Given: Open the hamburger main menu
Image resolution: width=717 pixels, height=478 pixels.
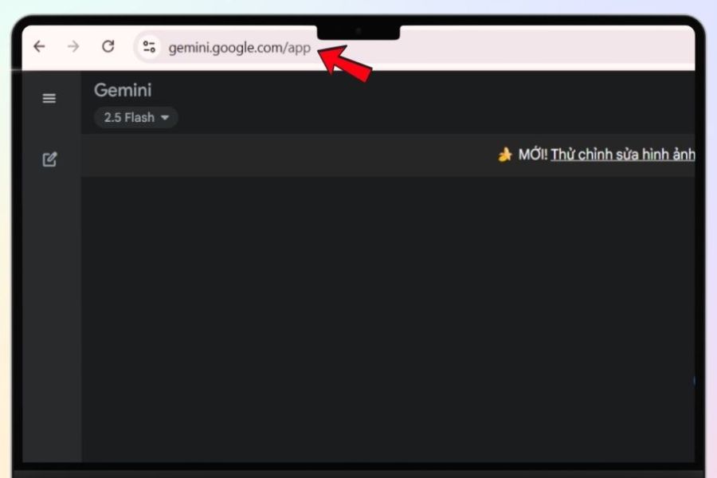Looking at the screenshot, I should (x=49, y=98).
